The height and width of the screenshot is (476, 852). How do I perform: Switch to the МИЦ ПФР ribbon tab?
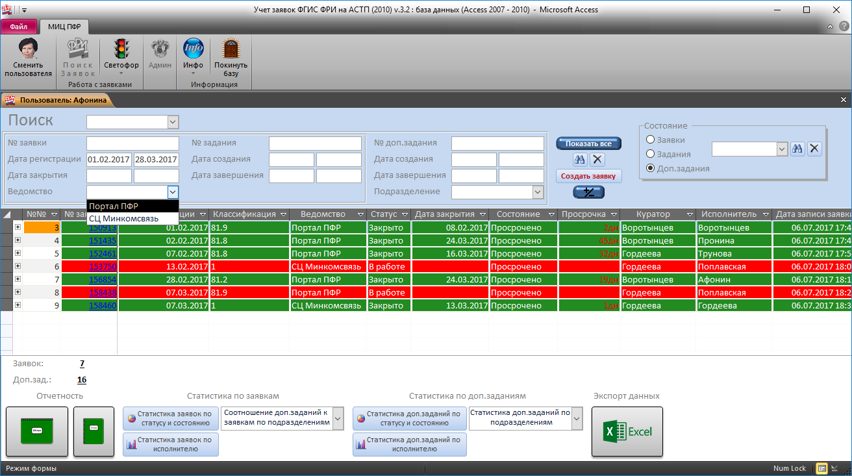[x=64, y=27]
